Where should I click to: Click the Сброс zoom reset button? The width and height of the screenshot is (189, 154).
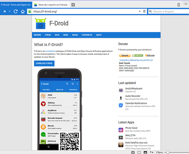160,152
